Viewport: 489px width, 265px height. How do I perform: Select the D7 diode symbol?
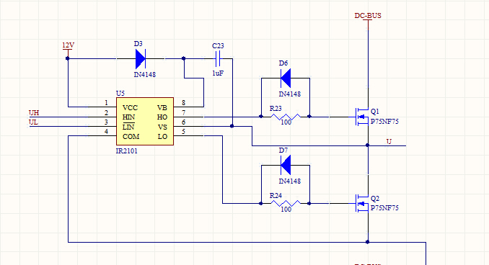[286, 165]
